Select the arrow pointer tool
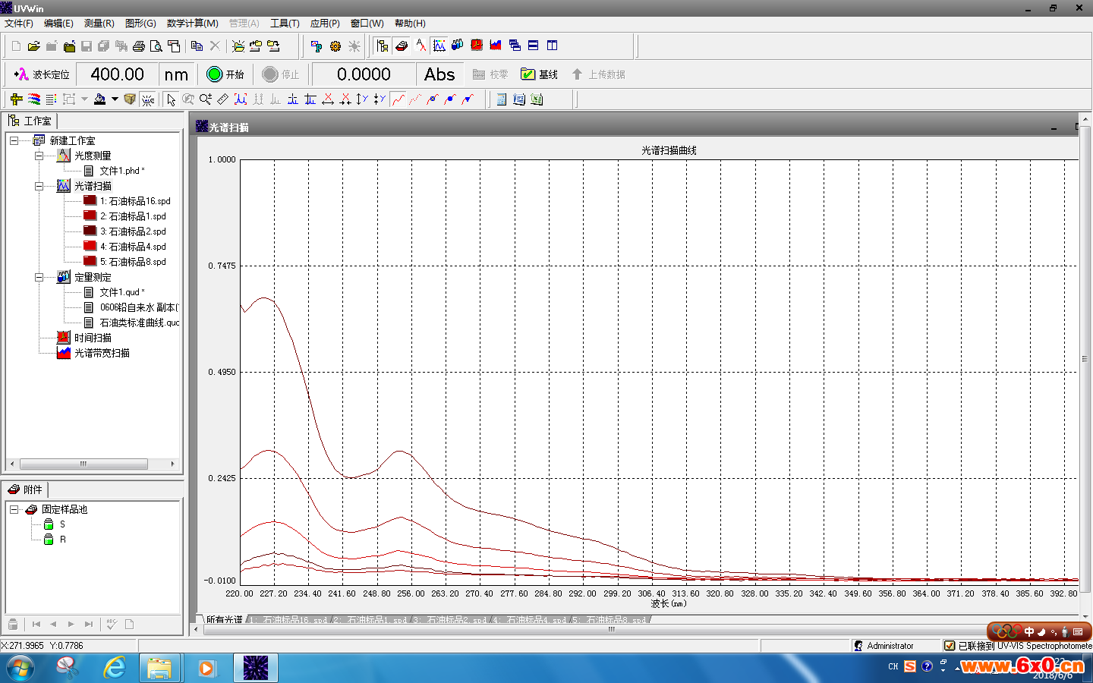 (171, 99)
